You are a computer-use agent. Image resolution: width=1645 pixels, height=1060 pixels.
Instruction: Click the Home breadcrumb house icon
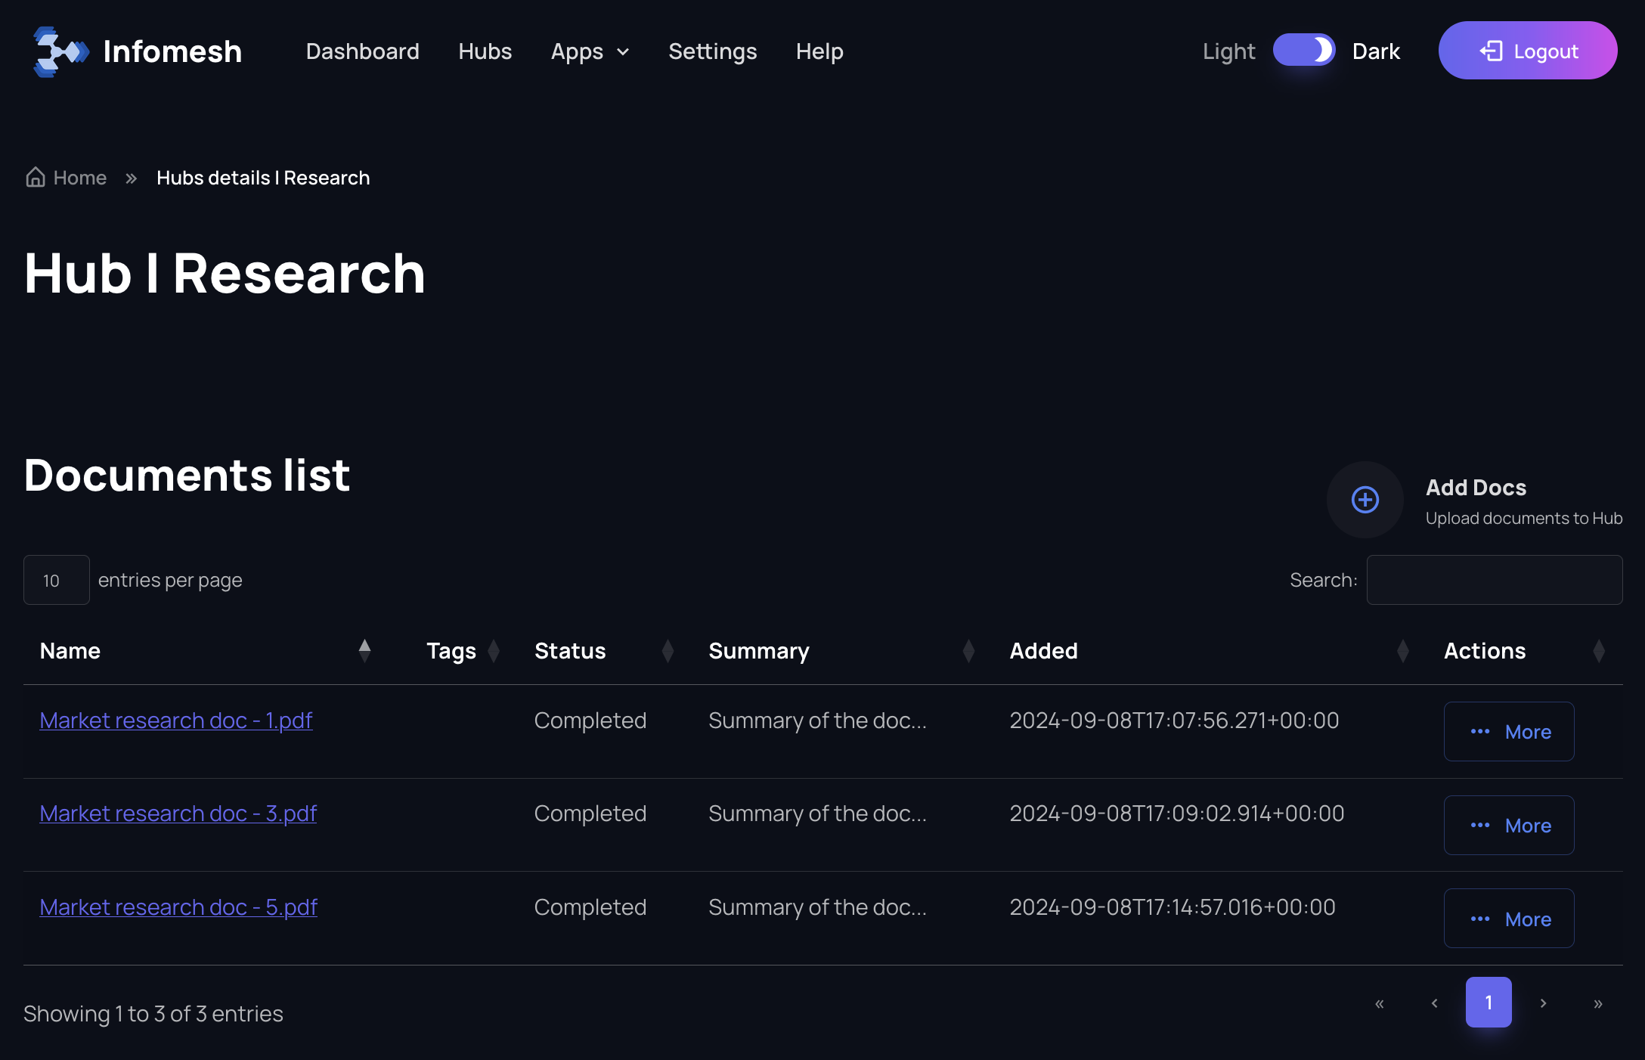coord(36,178)
